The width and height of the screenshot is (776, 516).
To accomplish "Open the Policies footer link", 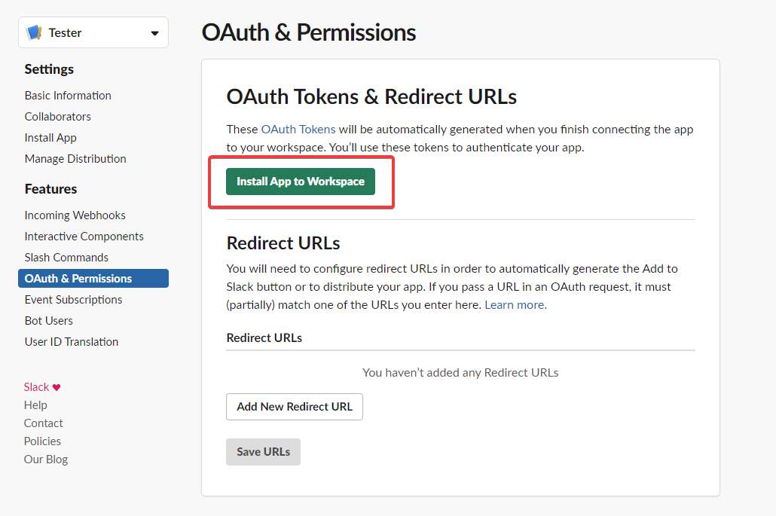I will point(42,441).
